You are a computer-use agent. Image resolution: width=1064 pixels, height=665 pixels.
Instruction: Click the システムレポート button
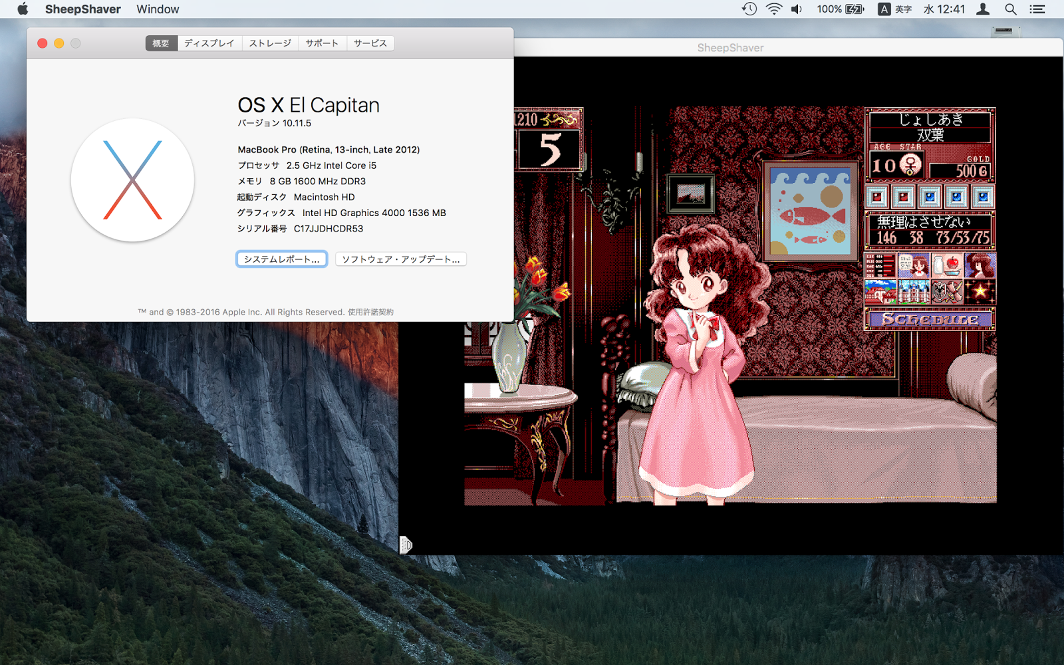[282, 259]
